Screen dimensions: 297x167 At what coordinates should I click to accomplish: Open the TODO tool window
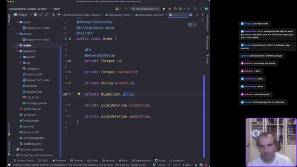coord(43,161)
